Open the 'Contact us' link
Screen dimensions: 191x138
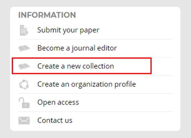[x=55, y=120]
